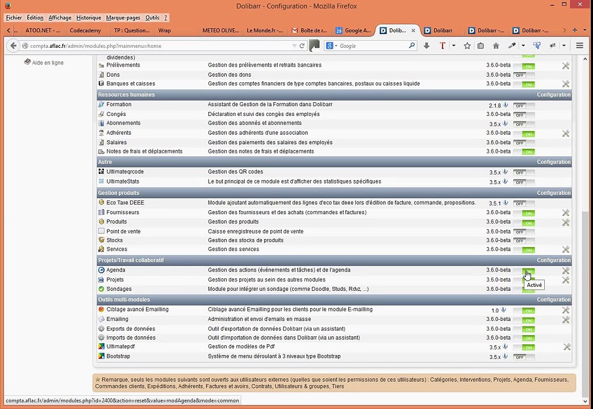Open the Historique menu

point(89,18)
